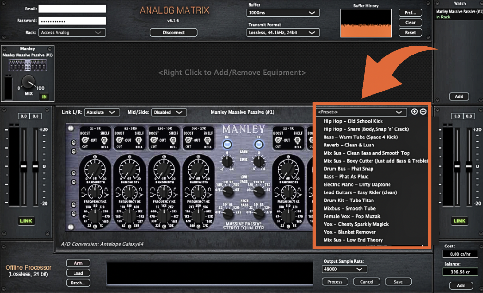This screenshot has height=293, width=483.
Task: Adjust the right output fader handle
Action: [469, 166]
